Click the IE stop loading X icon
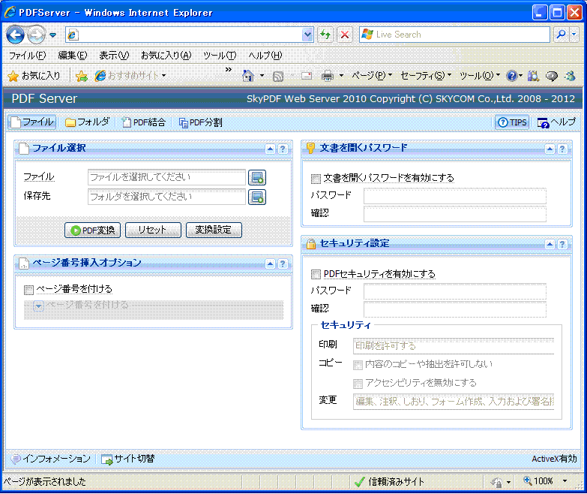Screen dimensions: 587x494 (x=344, y=35)
